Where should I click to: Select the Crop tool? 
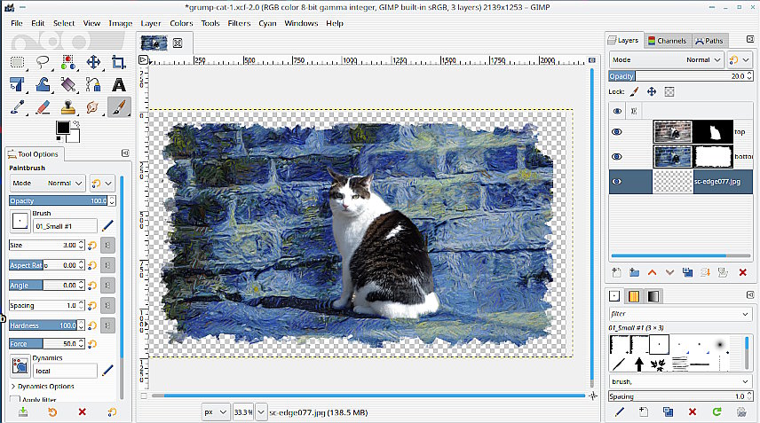[118, 62]
